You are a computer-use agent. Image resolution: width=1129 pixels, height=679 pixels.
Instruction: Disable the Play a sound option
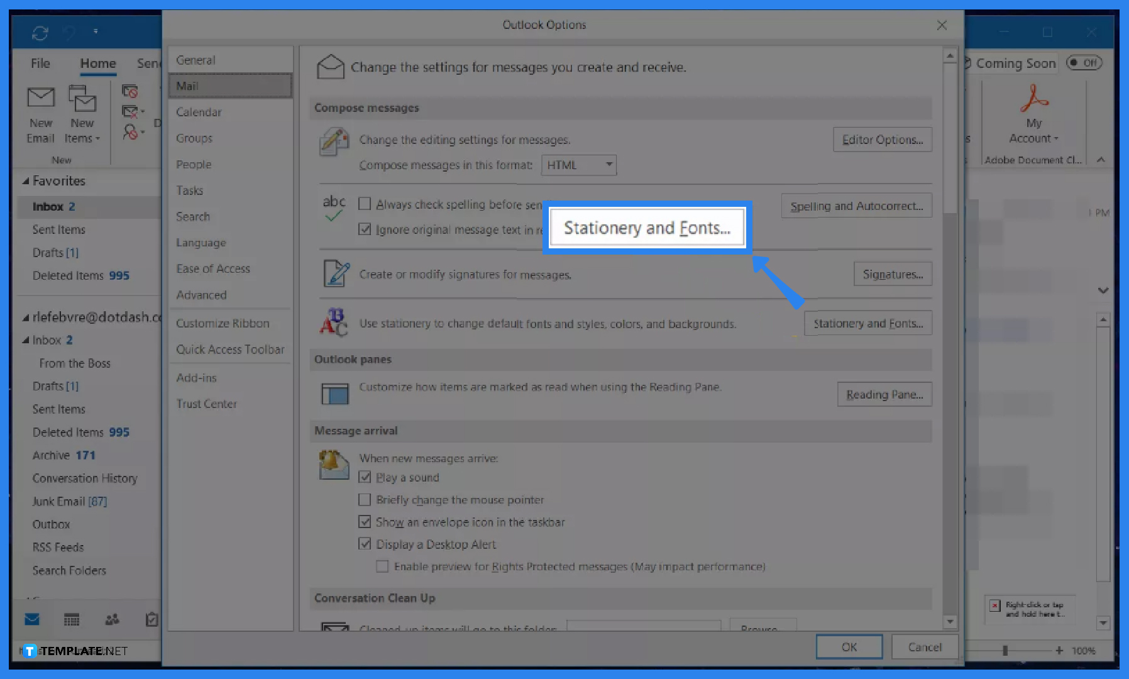pyautogui.click(x=365, y=477)
